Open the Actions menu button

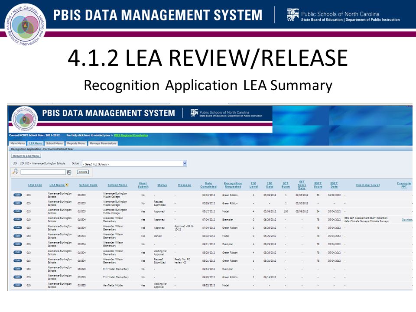tap(83, 172)
